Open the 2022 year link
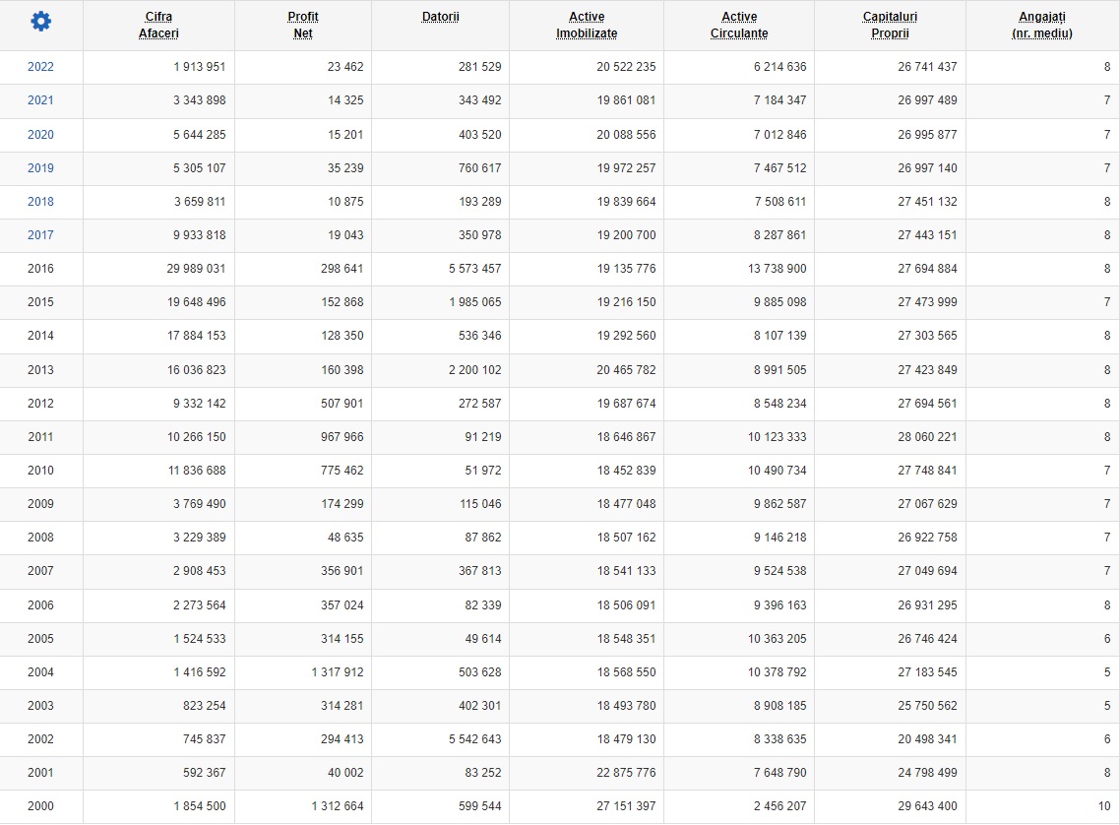 [x=40, y=67]
